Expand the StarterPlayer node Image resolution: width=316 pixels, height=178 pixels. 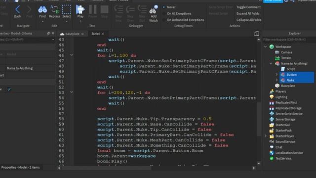(x=266, y=136)
